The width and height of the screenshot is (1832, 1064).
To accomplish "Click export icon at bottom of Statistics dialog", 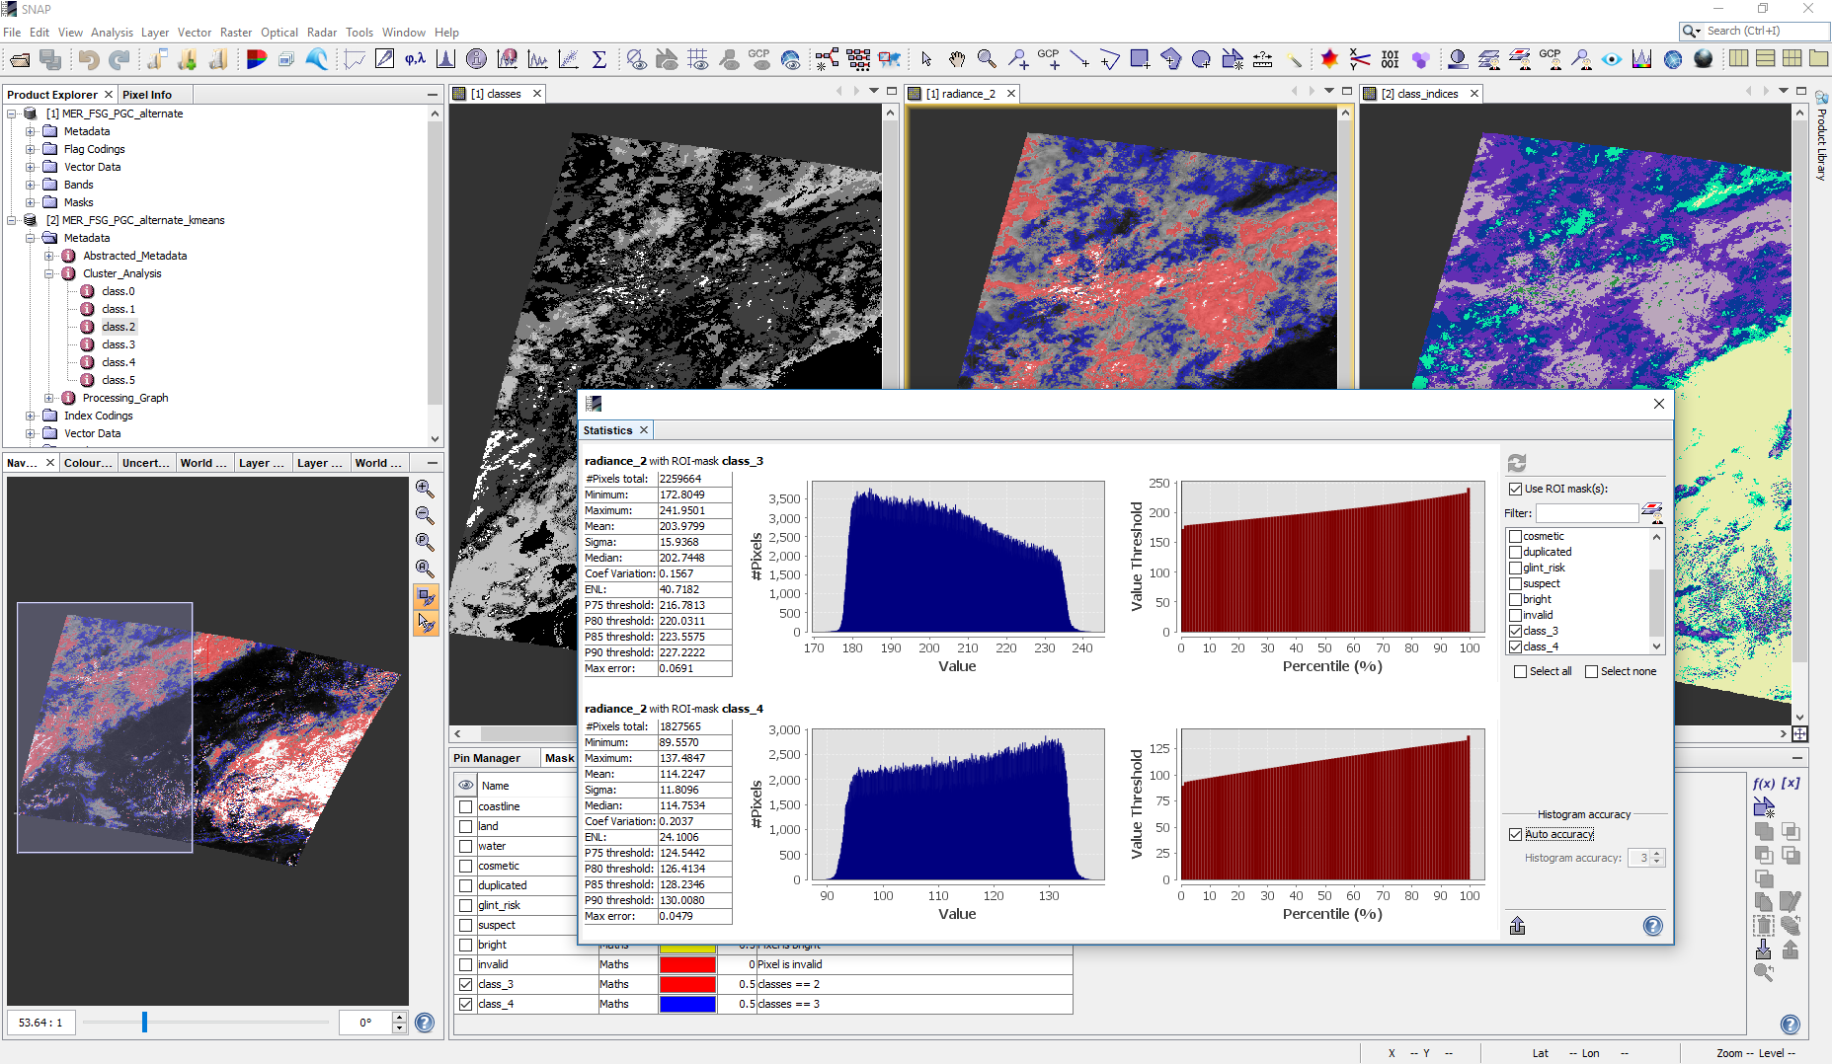I will pos(1517,926).
